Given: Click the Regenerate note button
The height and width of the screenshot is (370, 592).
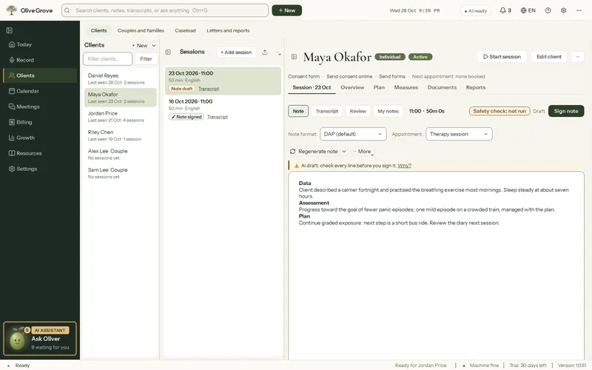Looking at the screenshot, I should [x=314, y=152].
